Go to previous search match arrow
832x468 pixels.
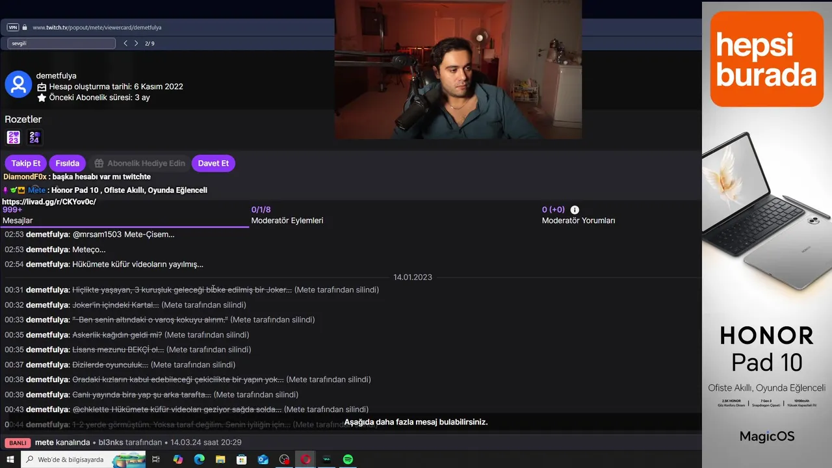point(125,44)
